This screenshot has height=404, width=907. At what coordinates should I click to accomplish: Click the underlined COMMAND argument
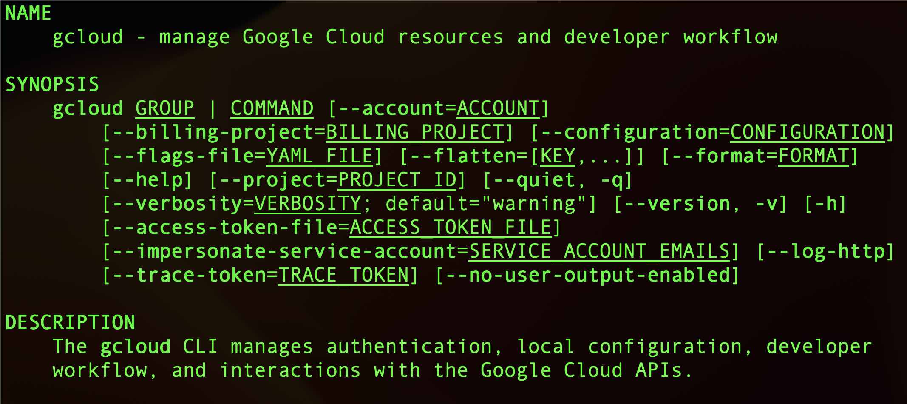click(272, 108)
